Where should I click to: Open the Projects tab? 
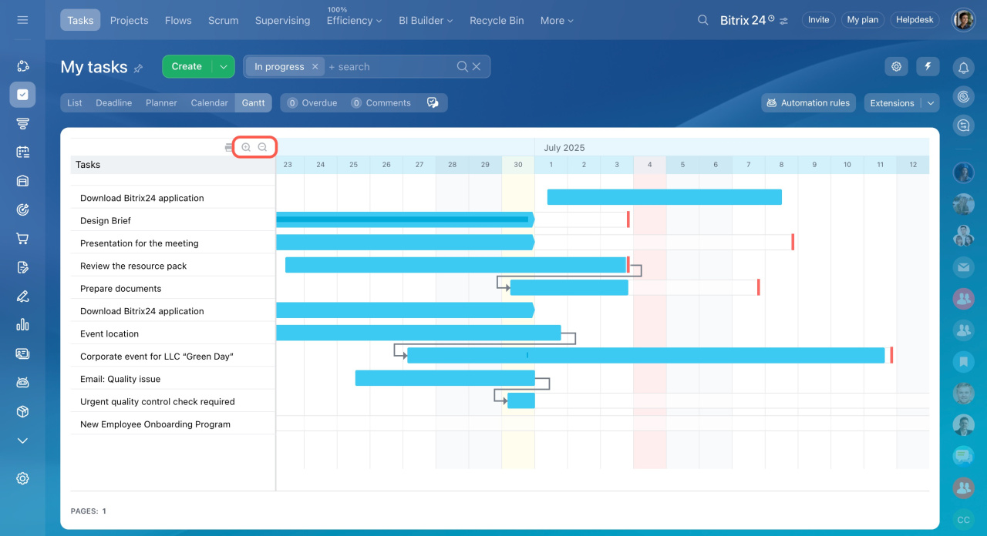point(129,21)
